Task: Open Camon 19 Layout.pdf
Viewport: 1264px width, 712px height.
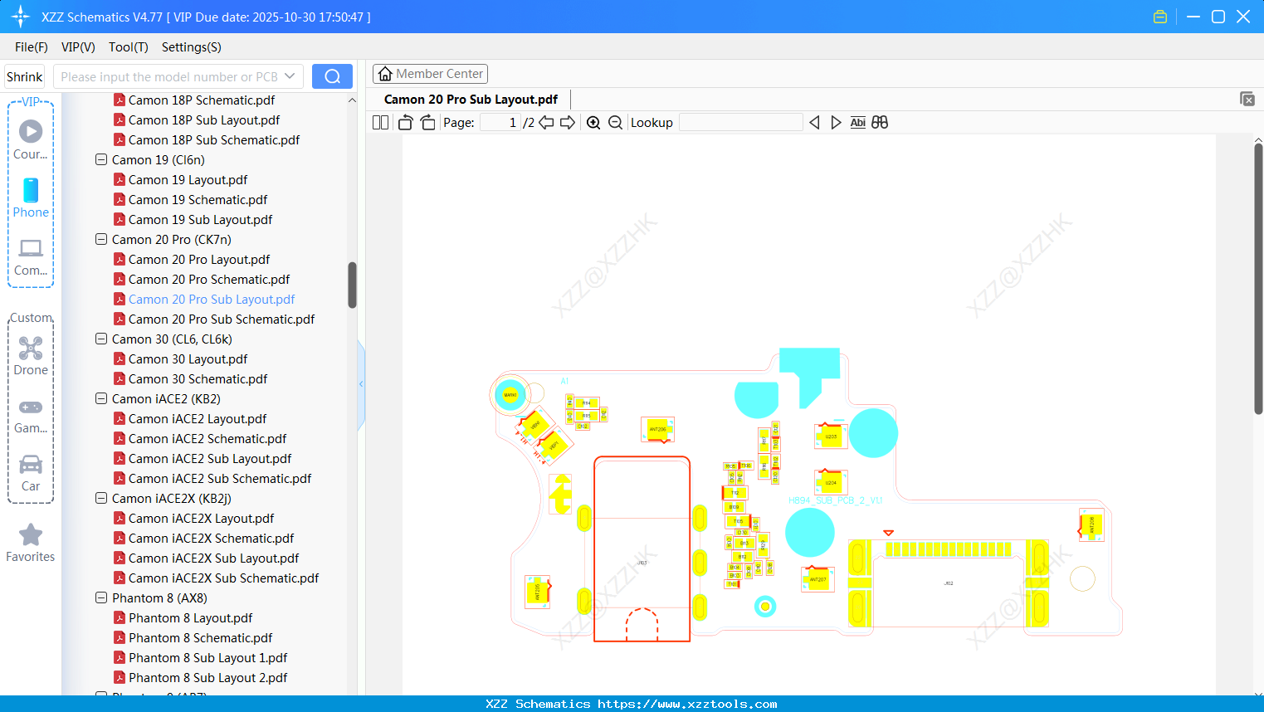Action: click(188, 179)
